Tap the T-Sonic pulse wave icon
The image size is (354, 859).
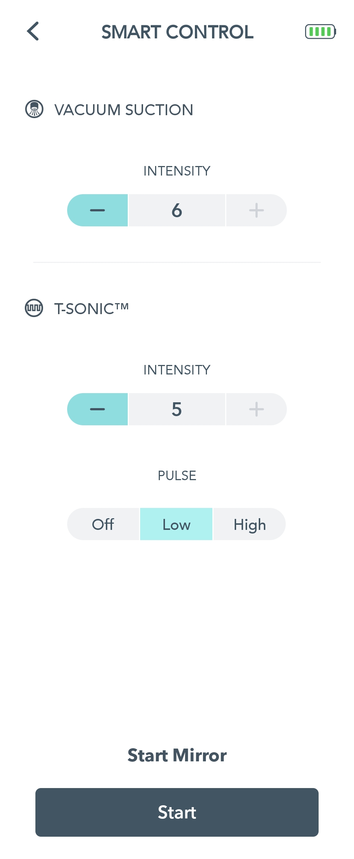pos(34,308)
